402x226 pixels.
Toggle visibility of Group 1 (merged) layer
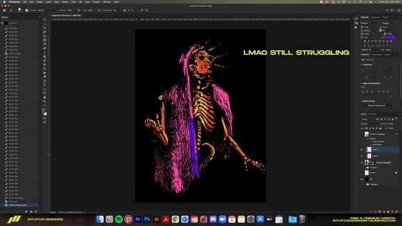362,162
